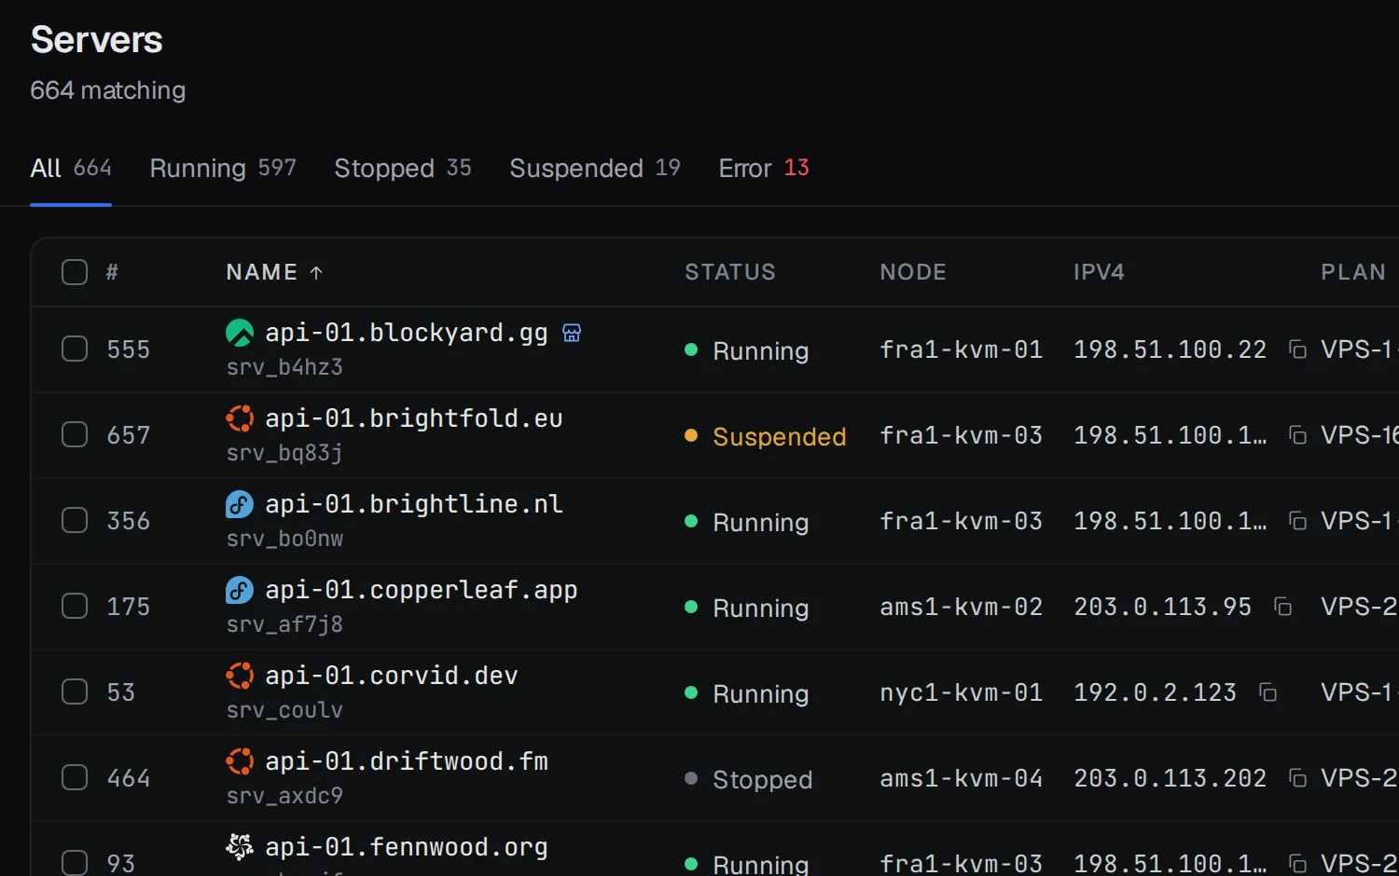Select checkbox for server 53

click(75, 692)
